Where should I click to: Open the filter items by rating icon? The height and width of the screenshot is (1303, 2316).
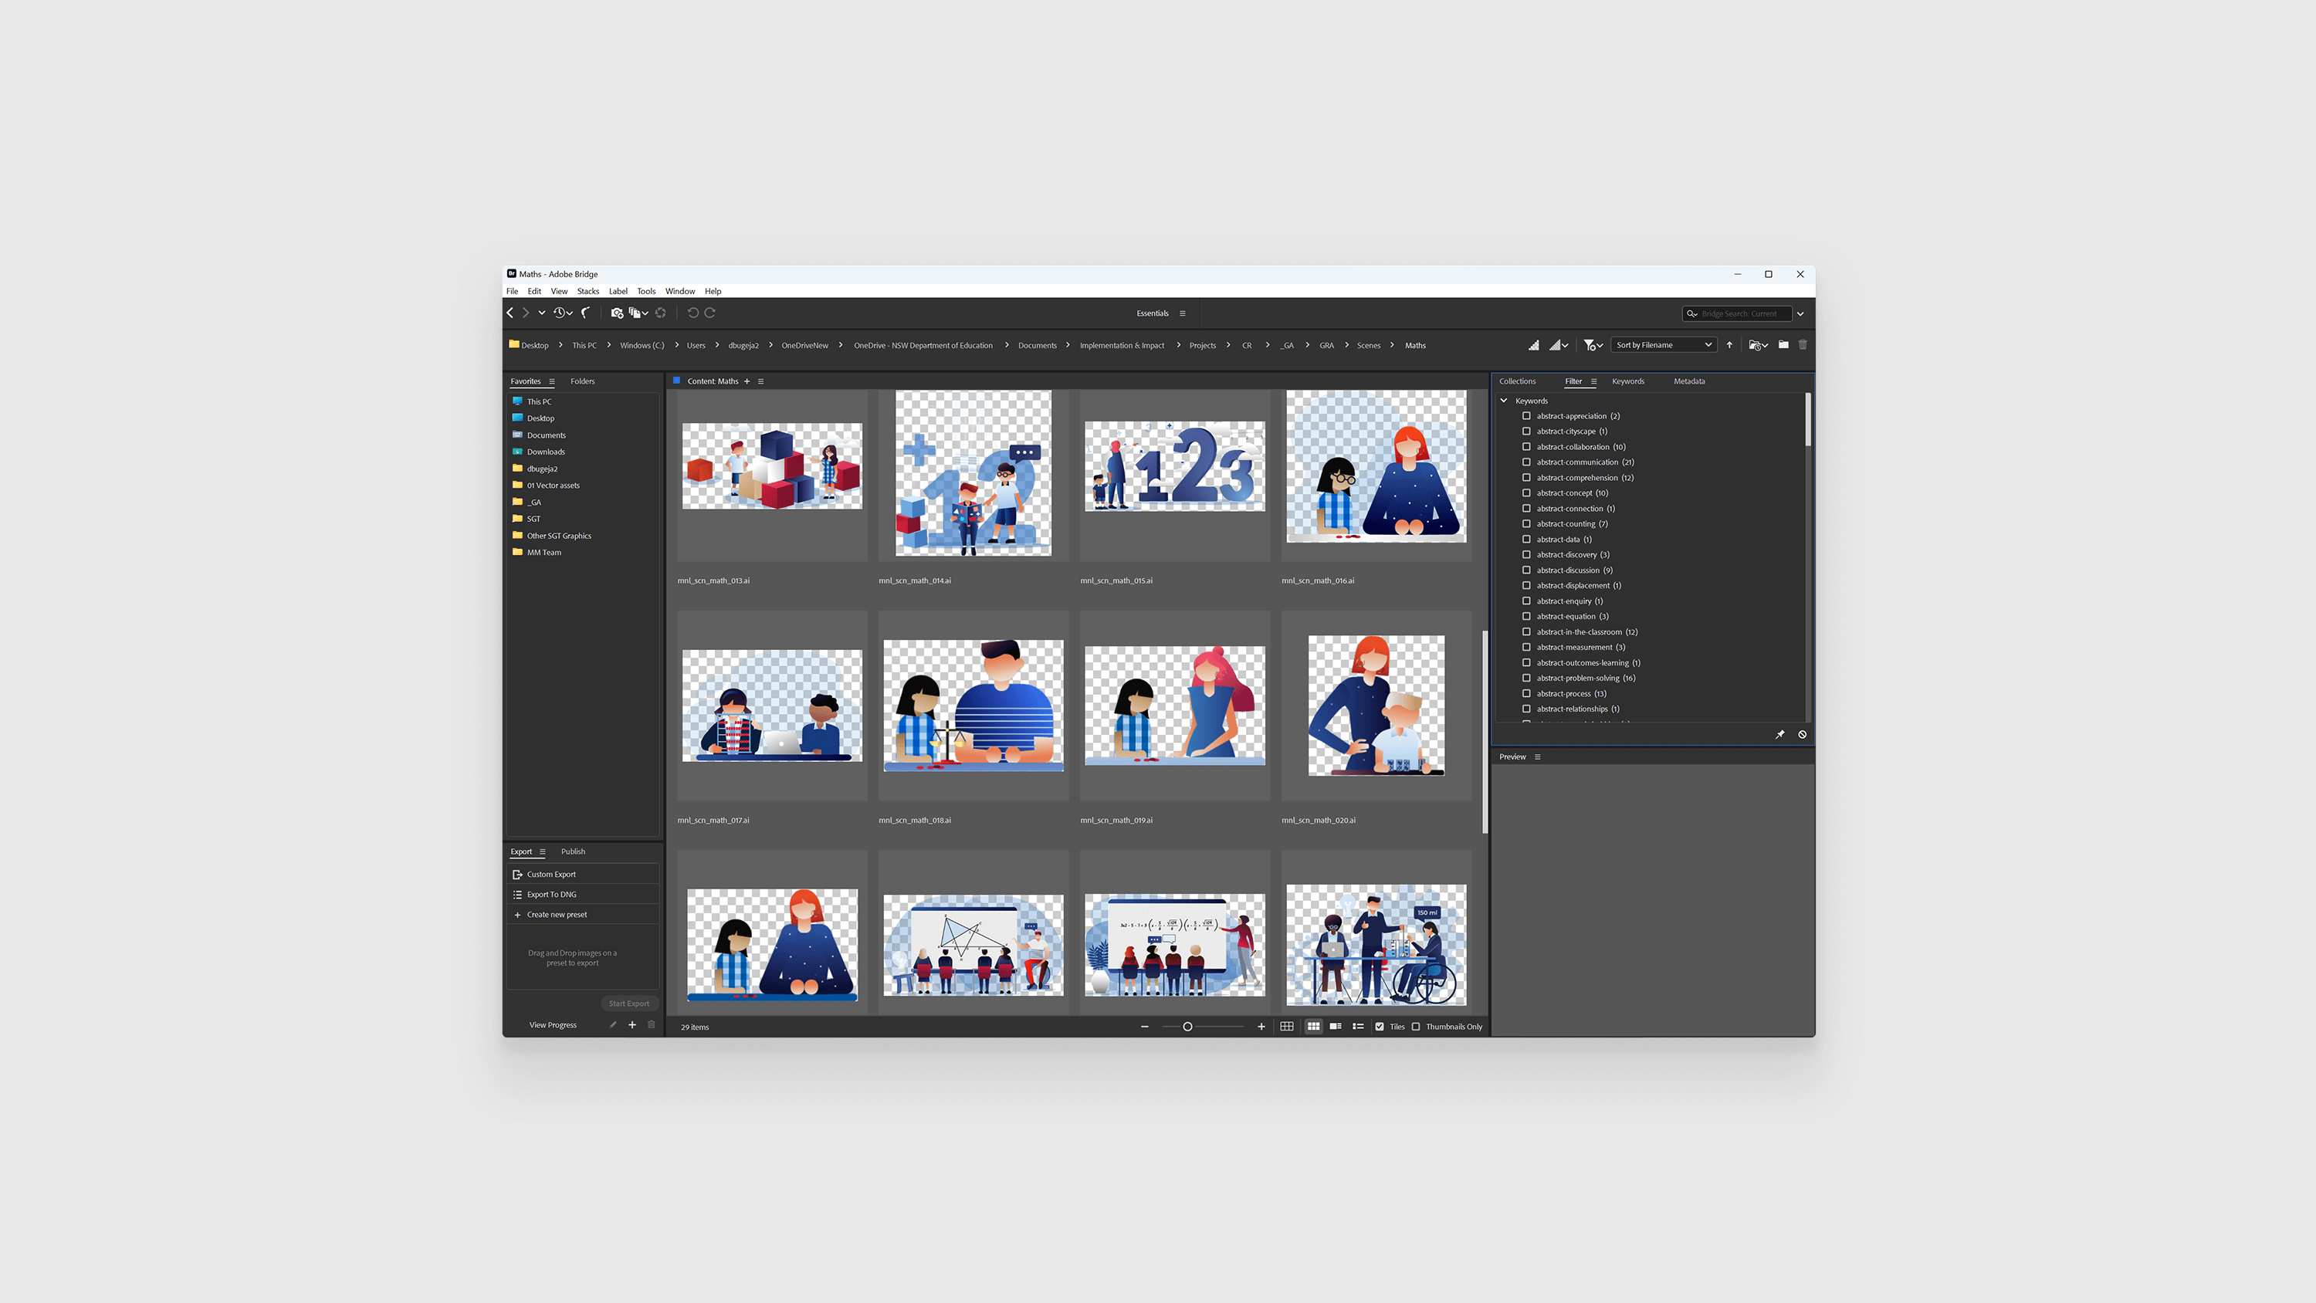click(1591, 344)
